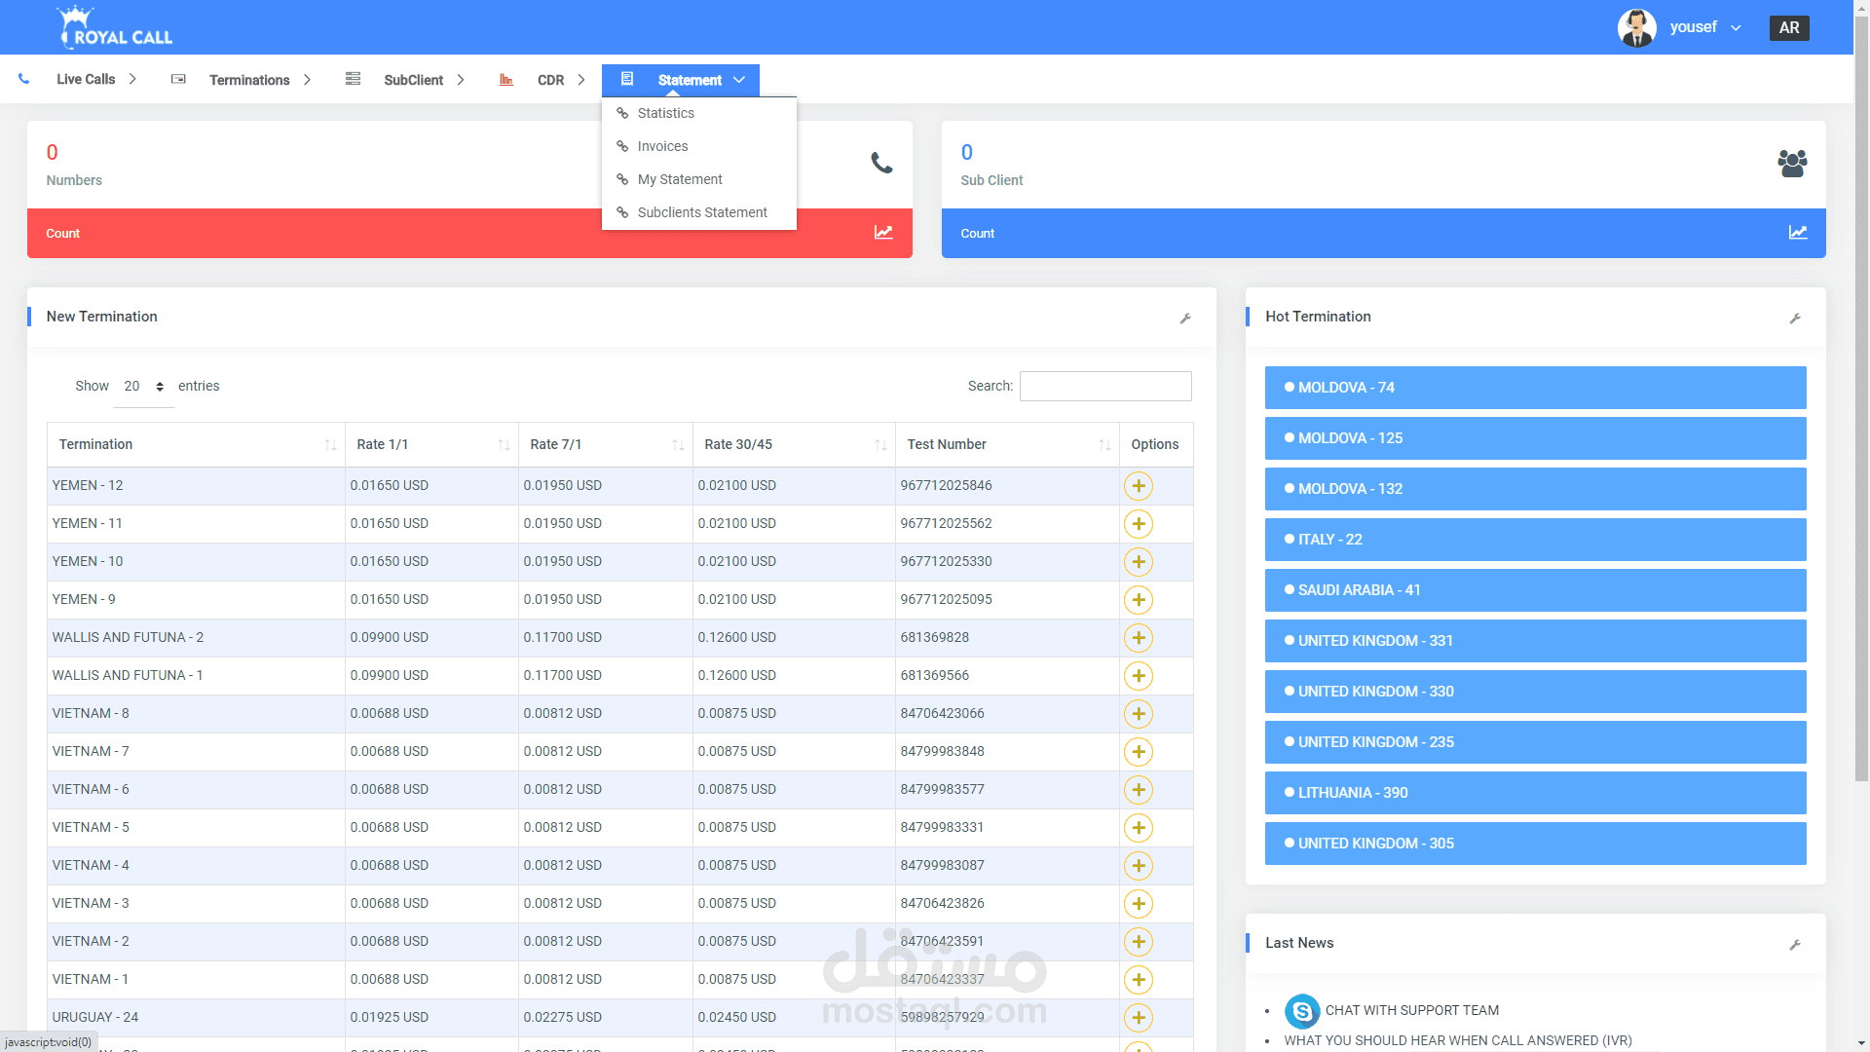
Task: Switch language with the AR button
Action: coord(1788,27)
